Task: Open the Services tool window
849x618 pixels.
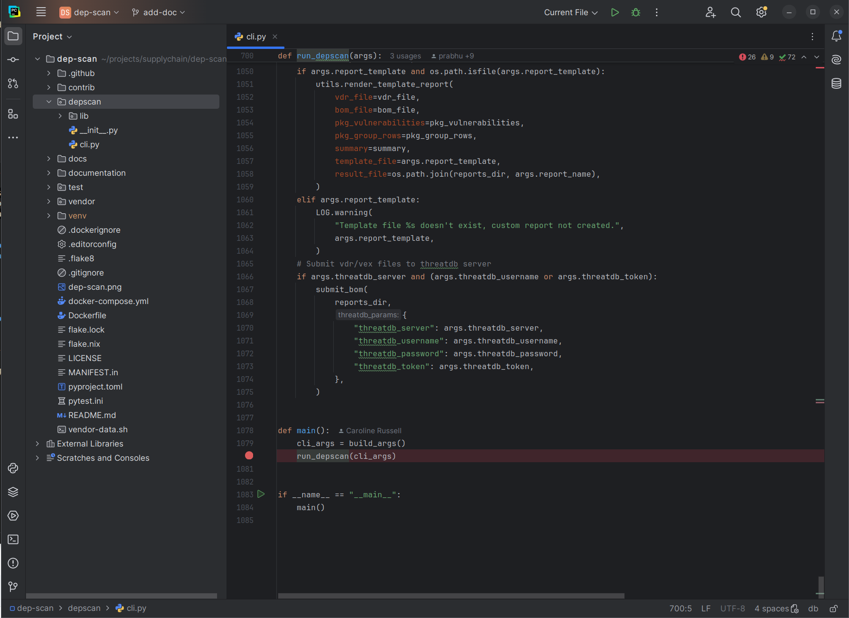Action: point(13,516)
